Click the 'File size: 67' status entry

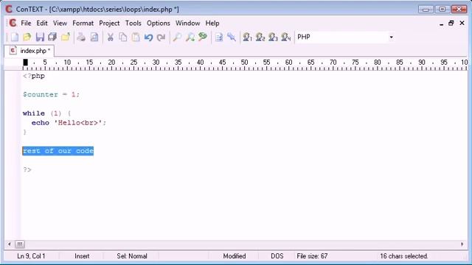pyautogui.click(x=312, y=256)
